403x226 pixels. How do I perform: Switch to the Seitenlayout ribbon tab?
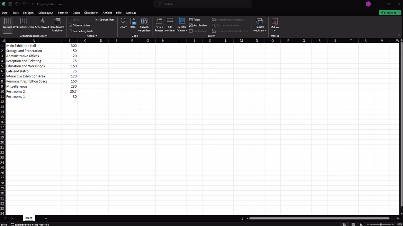[x=46, y=13]
